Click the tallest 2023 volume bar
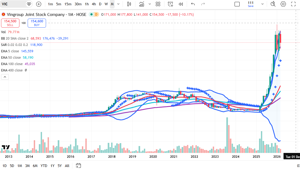 tap(227, 135)
